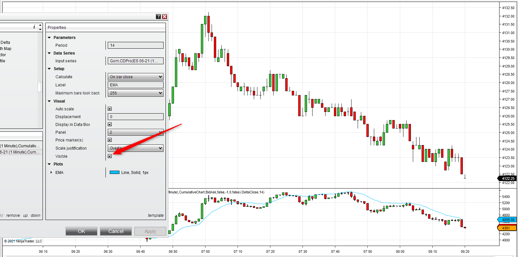Click the info 'i' icon above indicator list

click(x=34, y=27)
